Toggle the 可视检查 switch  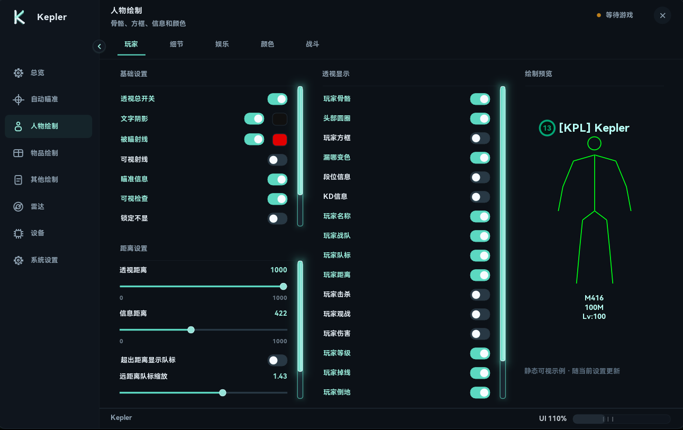pos(277,199)
